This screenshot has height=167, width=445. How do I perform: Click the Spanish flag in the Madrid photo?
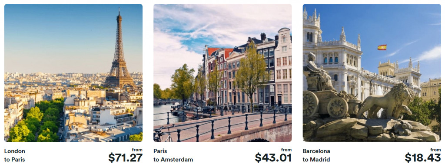382,47
